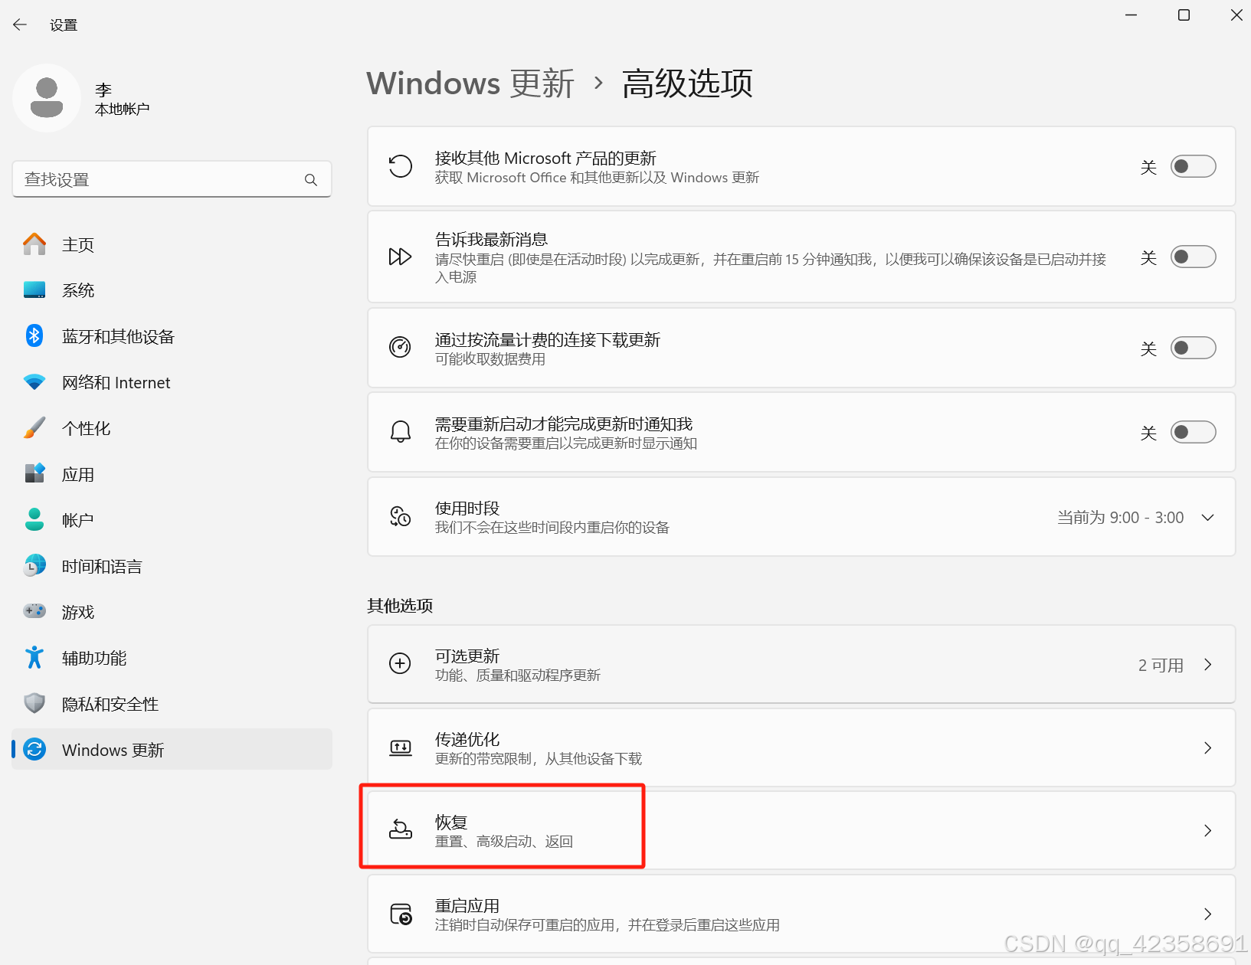Open 恢复 with its chevron
Screen dimensions: 1251x965
(x=1207, y=831)
